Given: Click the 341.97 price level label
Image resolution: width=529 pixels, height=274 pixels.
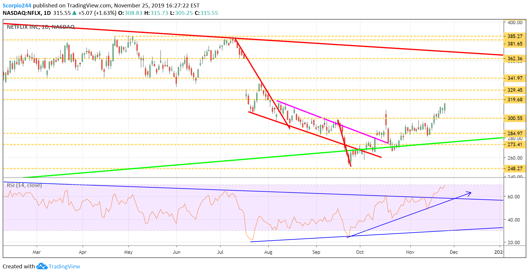Looking at the screenshot, I should click(x=515, y=78).
